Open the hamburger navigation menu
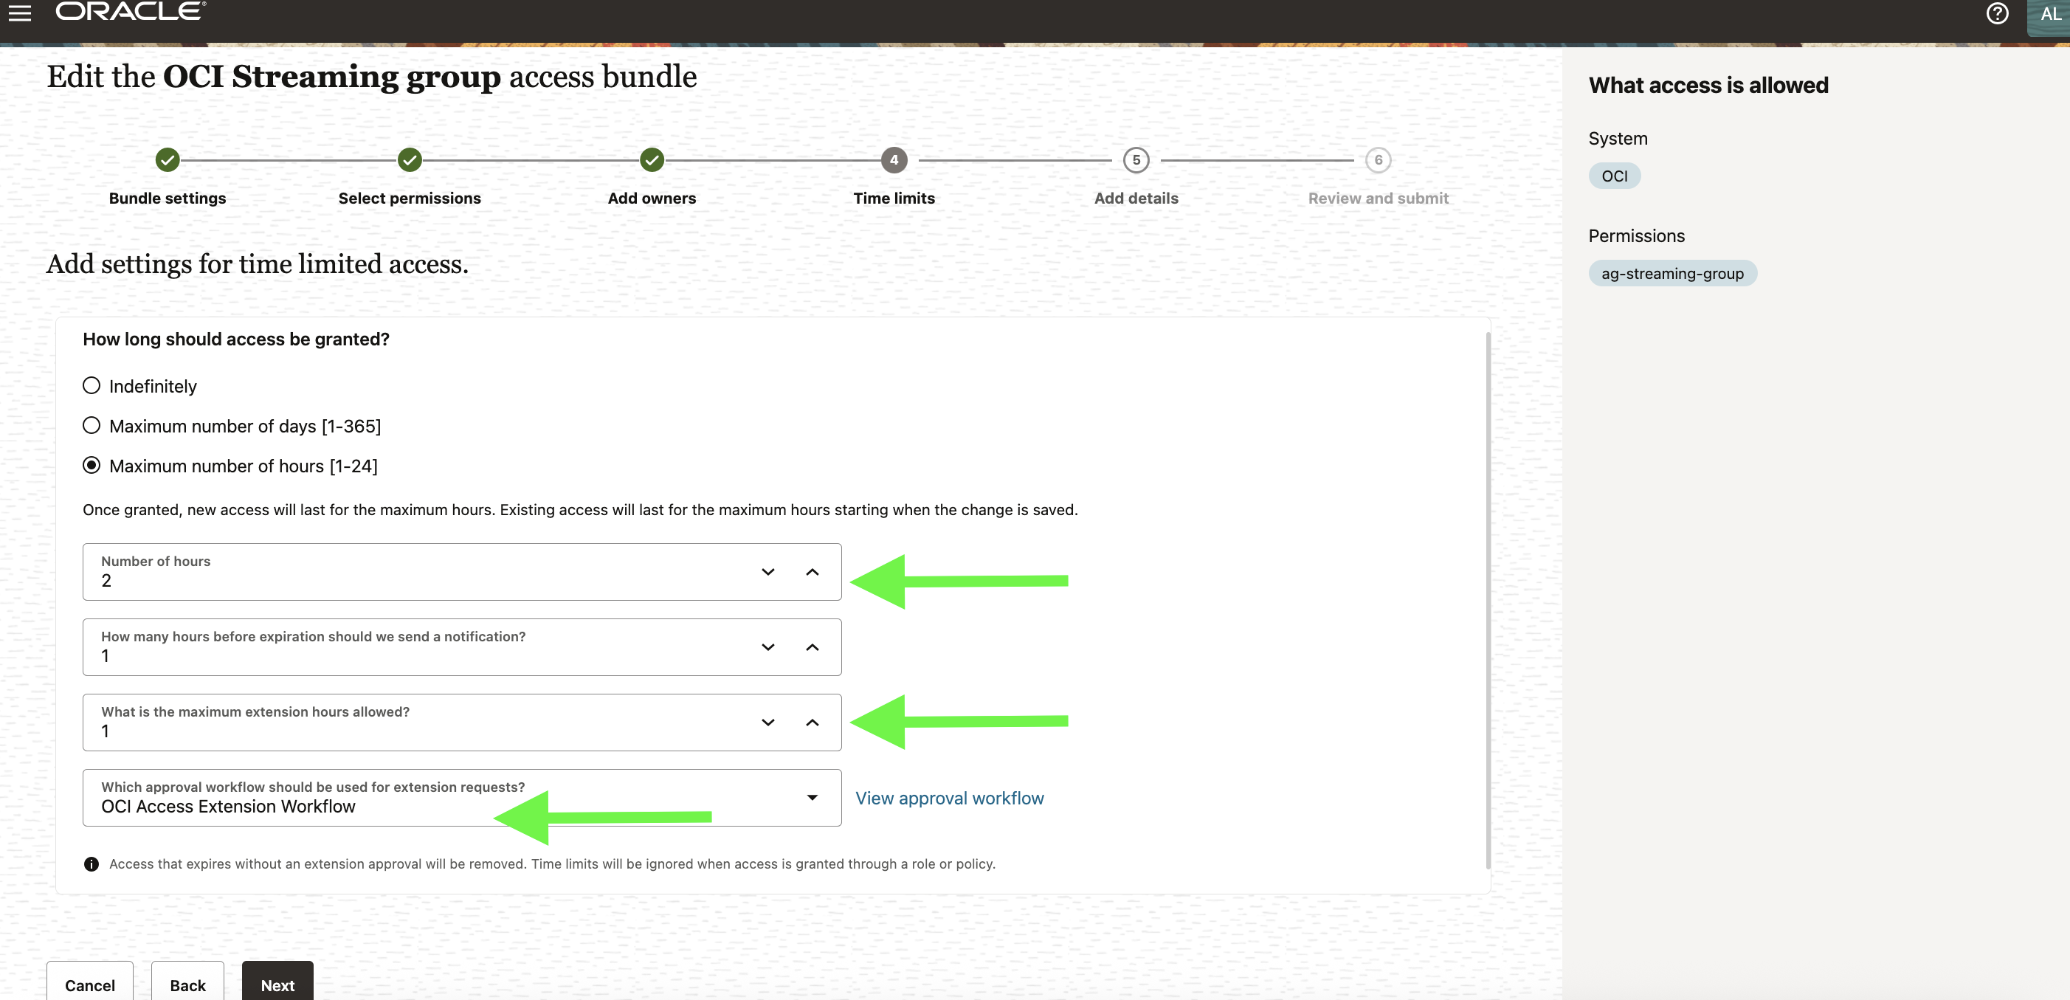2070x1000 pixels. (x=19, y=12)
